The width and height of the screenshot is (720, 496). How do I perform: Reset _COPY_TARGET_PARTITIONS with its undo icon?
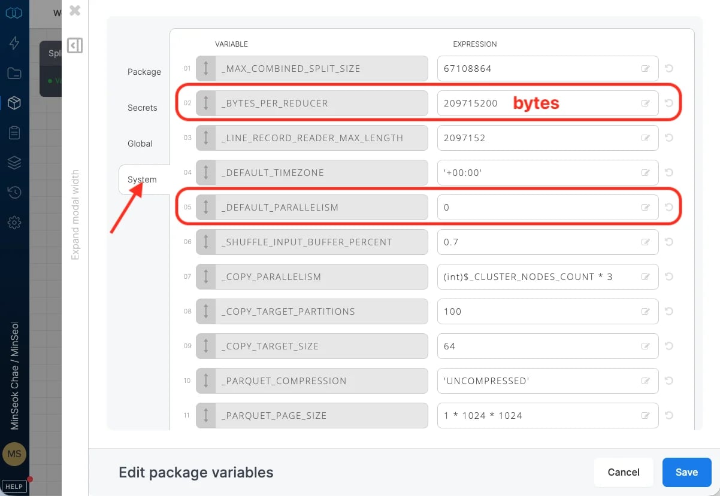pos(669,311)
